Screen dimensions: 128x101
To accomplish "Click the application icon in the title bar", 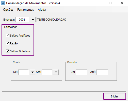I will pos(3,3).
